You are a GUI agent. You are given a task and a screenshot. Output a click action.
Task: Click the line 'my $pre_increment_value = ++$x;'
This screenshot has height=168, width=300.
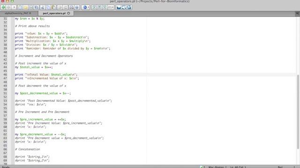[40, 119]
